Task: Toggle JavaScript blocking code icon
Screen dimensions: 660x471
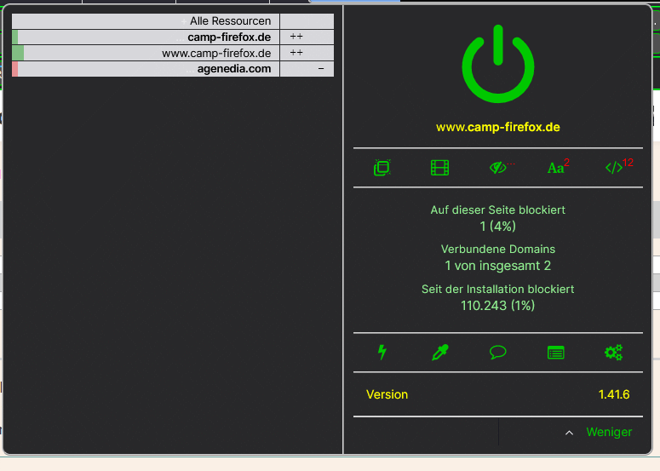Action: pyautogui.click(x=614, y=168)
